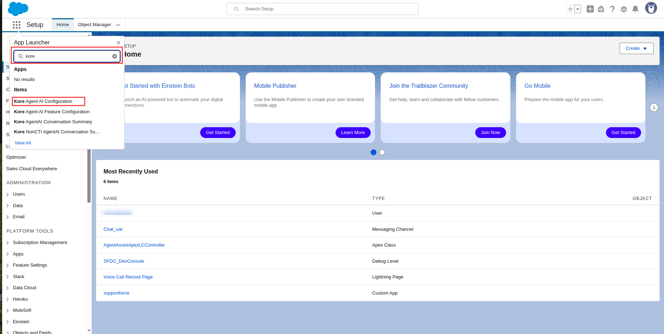This screenshot has width=664, height=334.
Task: Open the Favorites list dropdown arrow
Action: (x=578, y=9)
